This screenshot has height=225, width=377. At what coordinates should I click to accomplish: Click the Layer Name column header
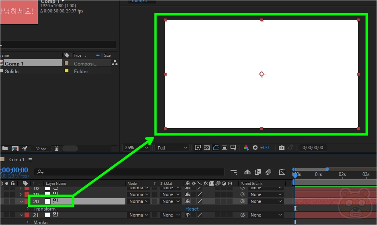point(56,184)
